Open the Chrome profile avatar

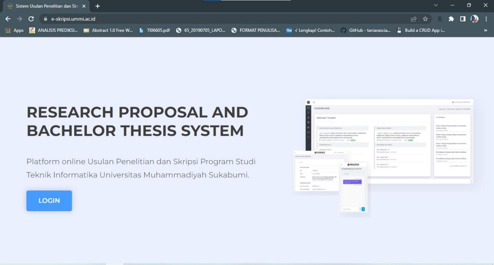click(x=474, y=19)
